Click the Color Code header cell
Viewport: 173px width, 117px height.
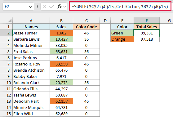point(86,27)
